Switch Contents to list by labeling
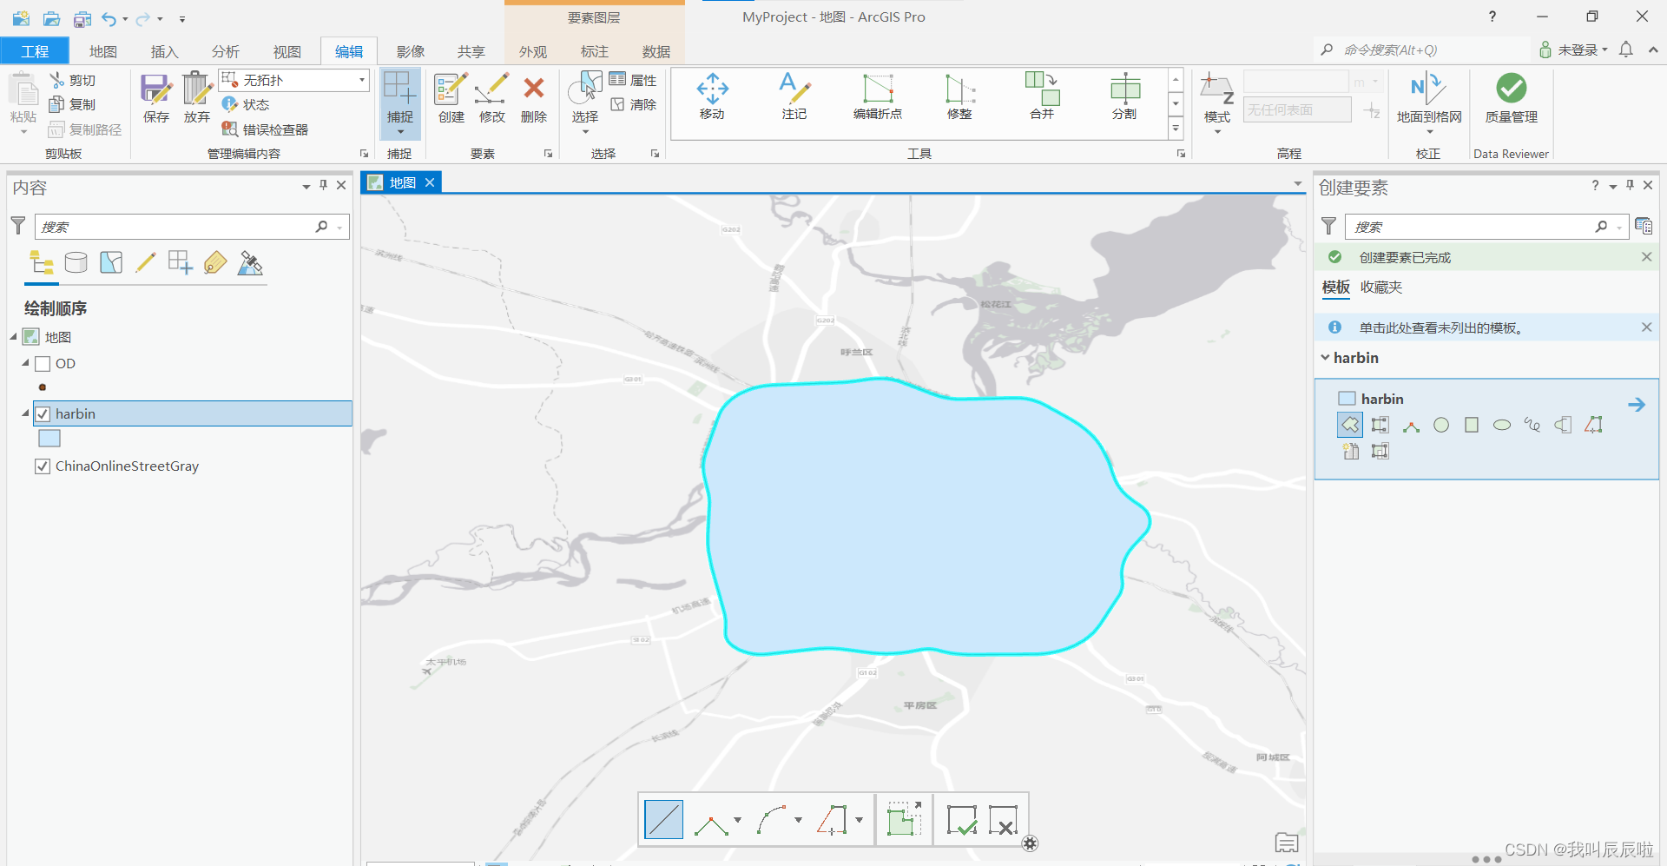 pos(215,262)
